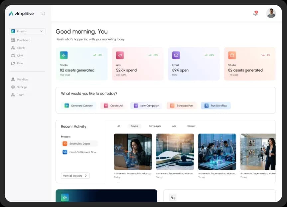
Task: Click the blue CS project badge
Action: pyautogui.click(x=65, y=152)
